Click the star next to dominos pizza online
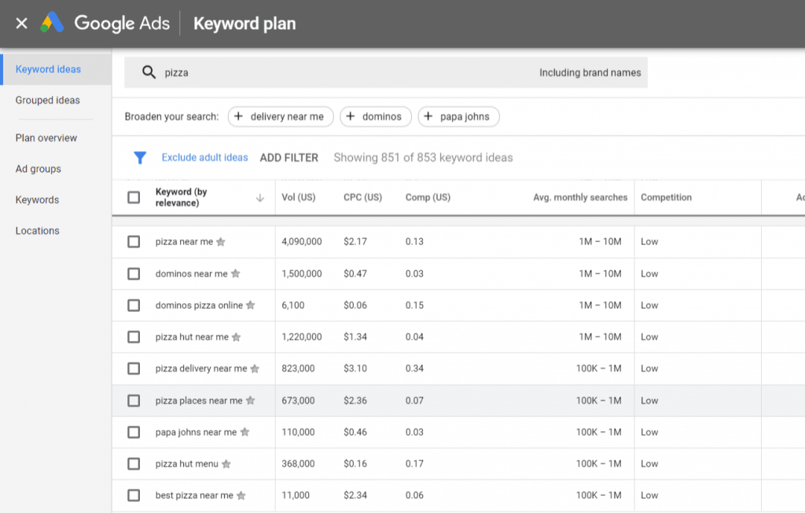 point(251,306)
